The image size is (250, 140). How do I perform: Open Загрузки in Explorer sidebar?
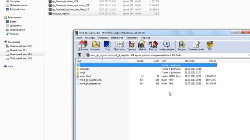[x=15, y=1]
